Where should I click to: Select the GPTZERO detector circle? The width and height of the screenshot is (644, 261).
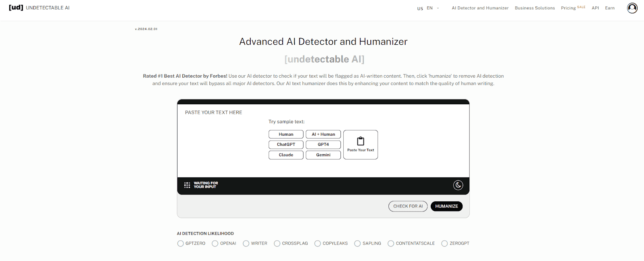(x=180, y=244)
